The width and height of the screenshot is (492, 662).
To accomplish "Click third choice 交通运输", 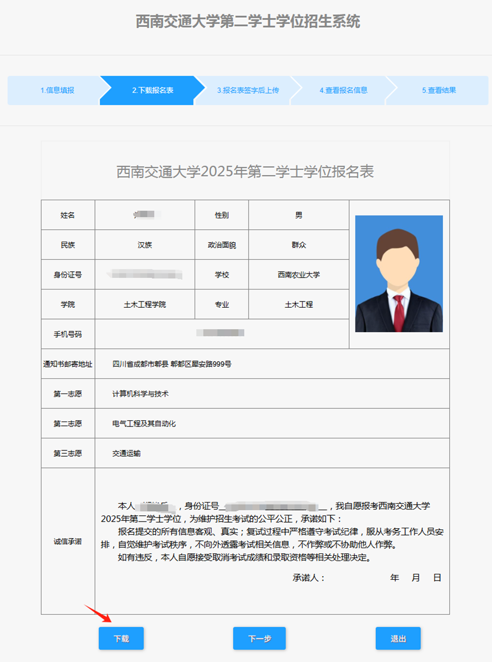I will click(x=126, y=453).
